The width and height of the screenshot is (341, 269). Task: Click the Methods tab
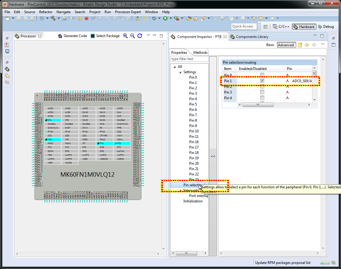click(x=200, y=53)
